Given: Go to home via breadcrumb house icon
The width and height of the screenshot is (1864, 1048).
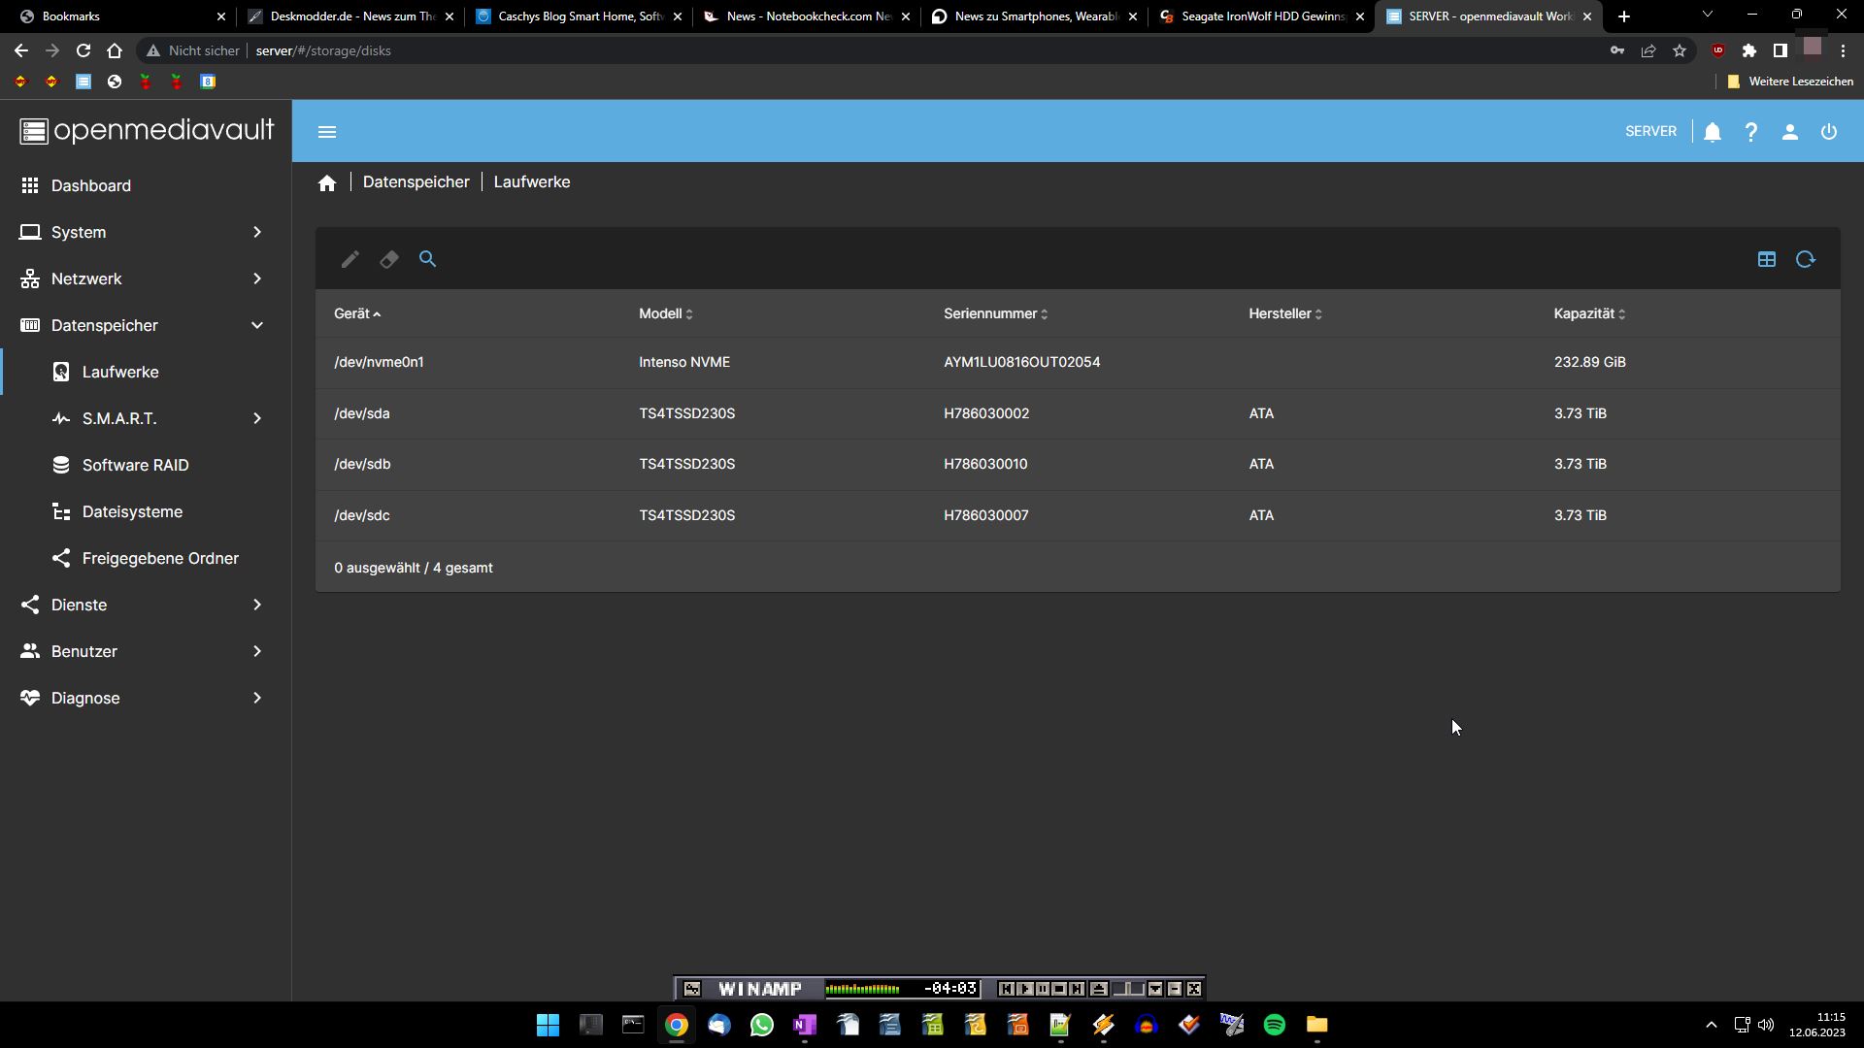Looking at the screenshot, I should [327, 183].
